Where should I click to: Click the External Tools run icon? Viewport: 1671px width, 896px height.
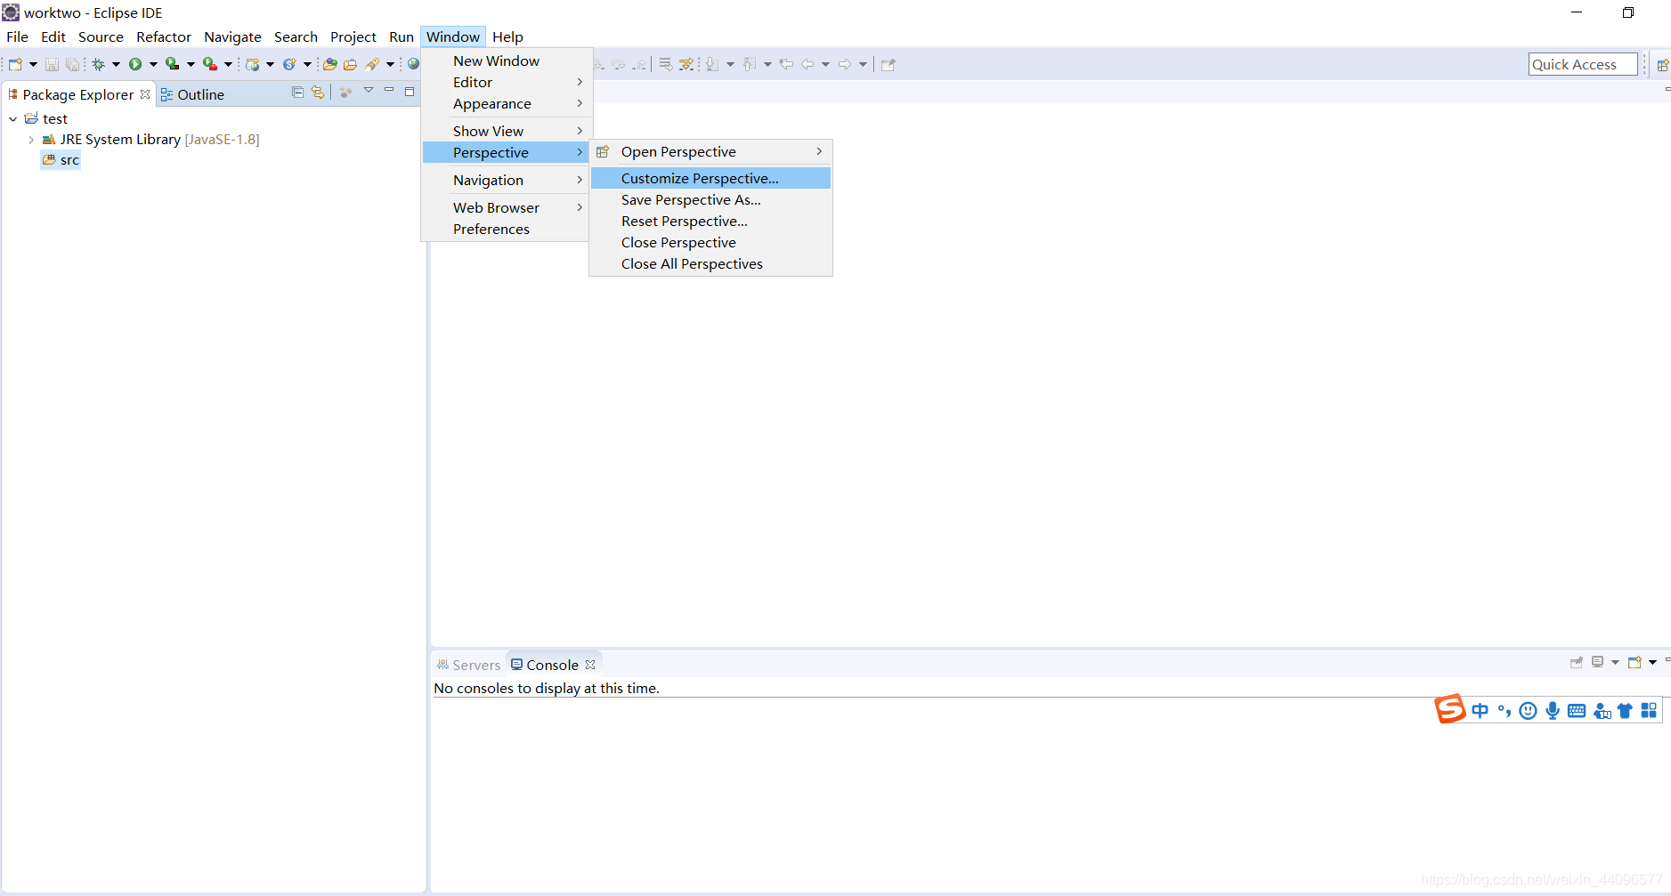(210, 64)
